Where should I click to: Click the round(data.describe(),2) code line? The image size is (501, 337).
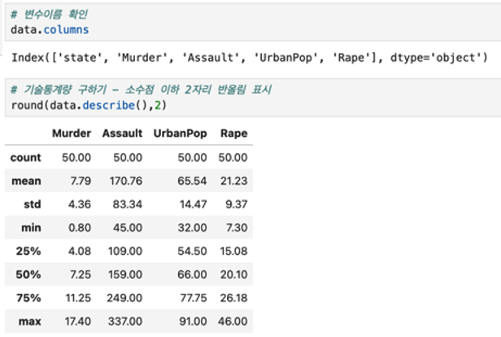coord(87,105)
